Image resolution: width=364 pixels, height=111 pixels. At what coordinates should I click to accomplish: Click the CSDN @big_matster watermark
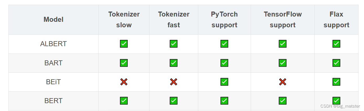(x=340, y=106)
